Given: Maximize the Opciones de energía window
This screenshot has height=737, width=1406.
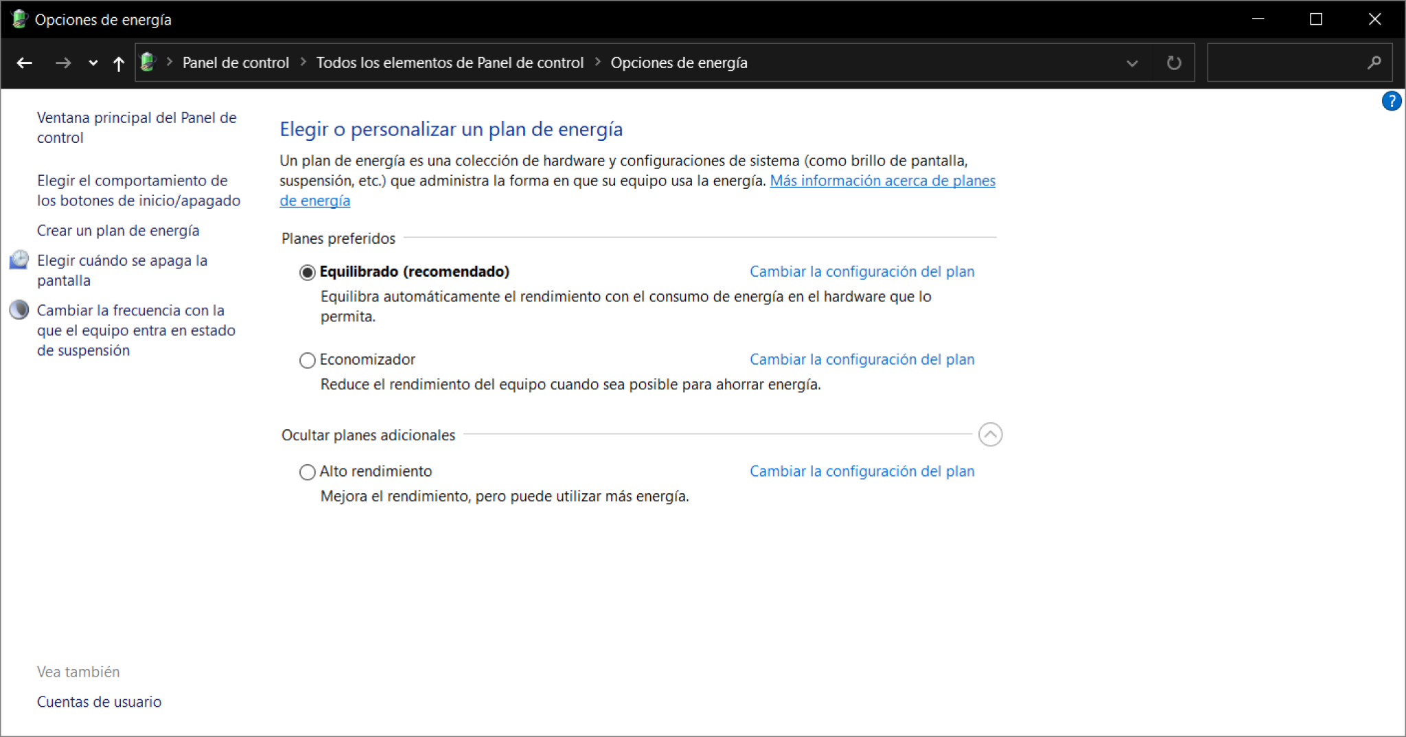Looking at the screenshot, I should pyautogui.click(x=1315, y=19).
